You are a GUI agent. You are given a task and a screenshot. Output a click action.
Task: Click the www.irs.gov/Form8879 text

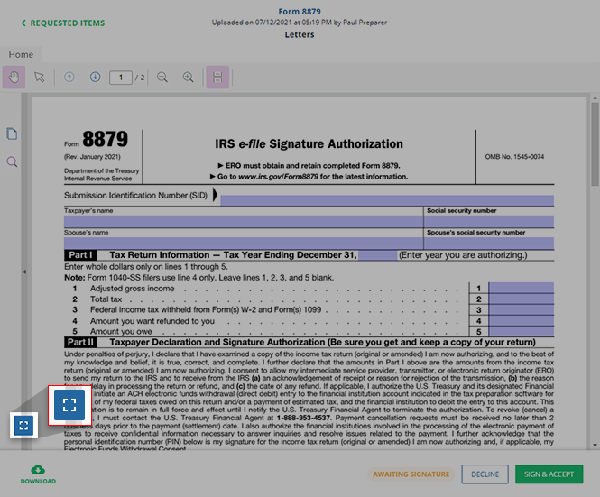[278, 177]
